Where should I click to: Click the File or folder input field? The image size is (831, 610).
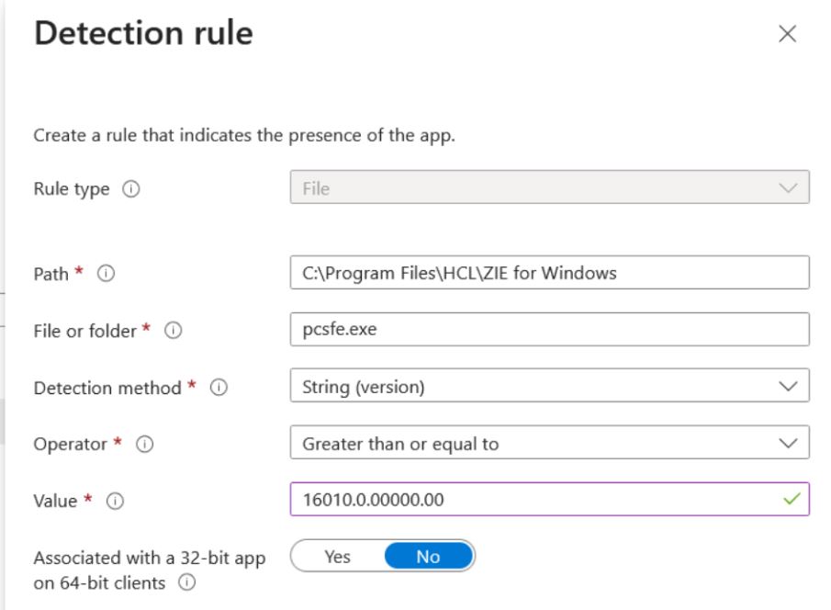click(x=549, y=330)
